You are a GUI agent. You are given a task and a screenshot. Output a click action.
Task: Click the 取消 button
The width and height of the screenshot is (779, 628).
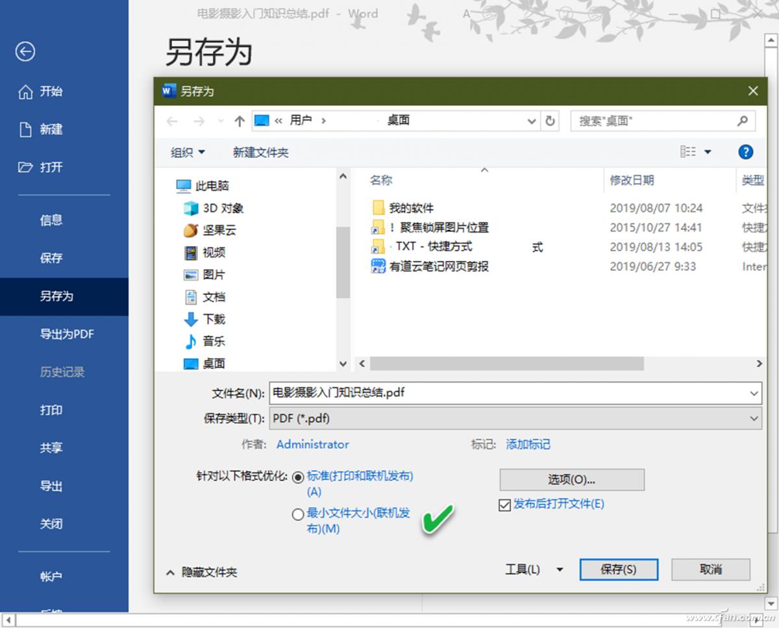[711, 570]
